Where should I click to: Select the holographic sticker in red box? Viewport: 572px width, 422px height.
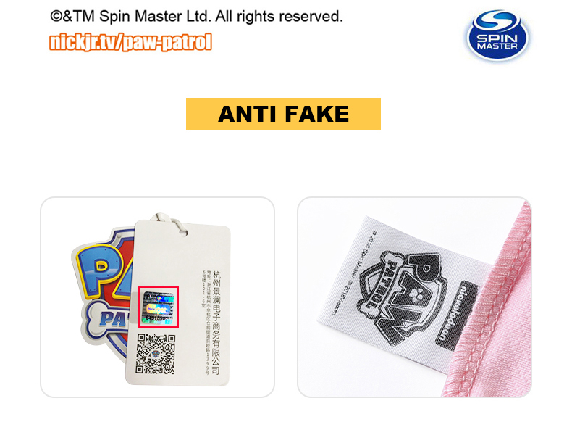pos(159,307)
